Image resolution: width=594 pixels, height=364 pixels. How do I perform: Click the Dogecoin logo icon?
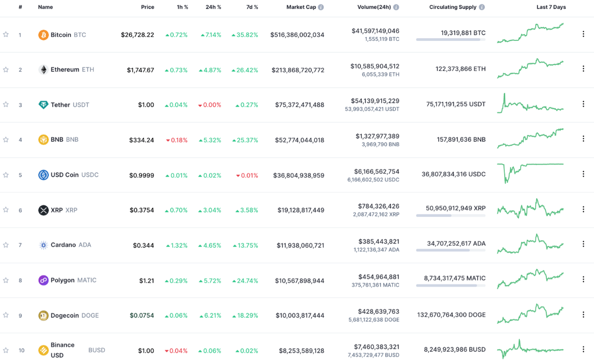43,315
